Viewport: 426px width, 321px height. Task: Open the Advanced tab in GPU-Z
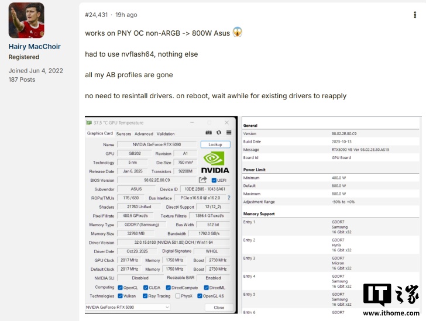point(144,134)
